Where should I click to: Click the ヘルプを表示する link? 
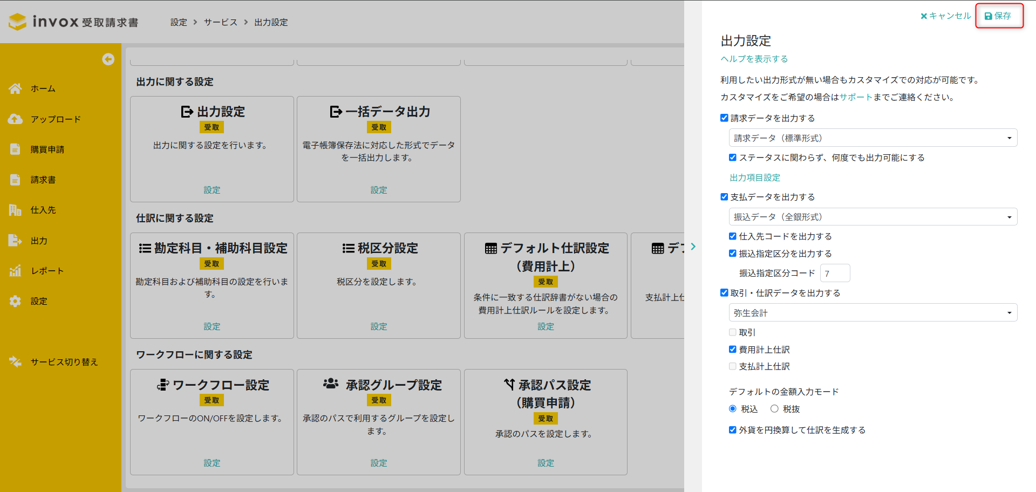pyautogui.click(x=754, y=59)
